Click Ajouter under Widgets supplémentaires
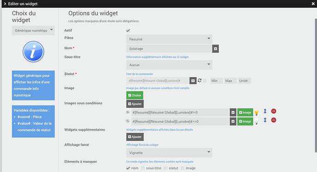317x172 pixels. (x=135, y=137)
